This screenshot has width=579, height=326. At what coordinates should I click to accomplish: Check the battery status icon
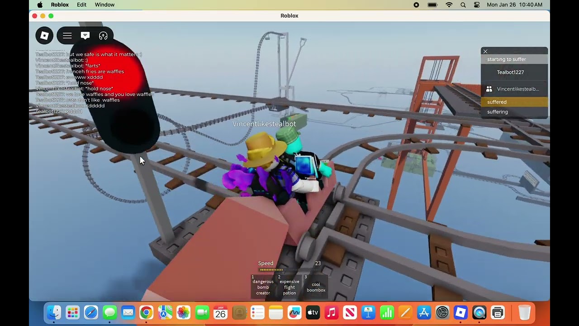pyautogui.click(x=432, y=5)
